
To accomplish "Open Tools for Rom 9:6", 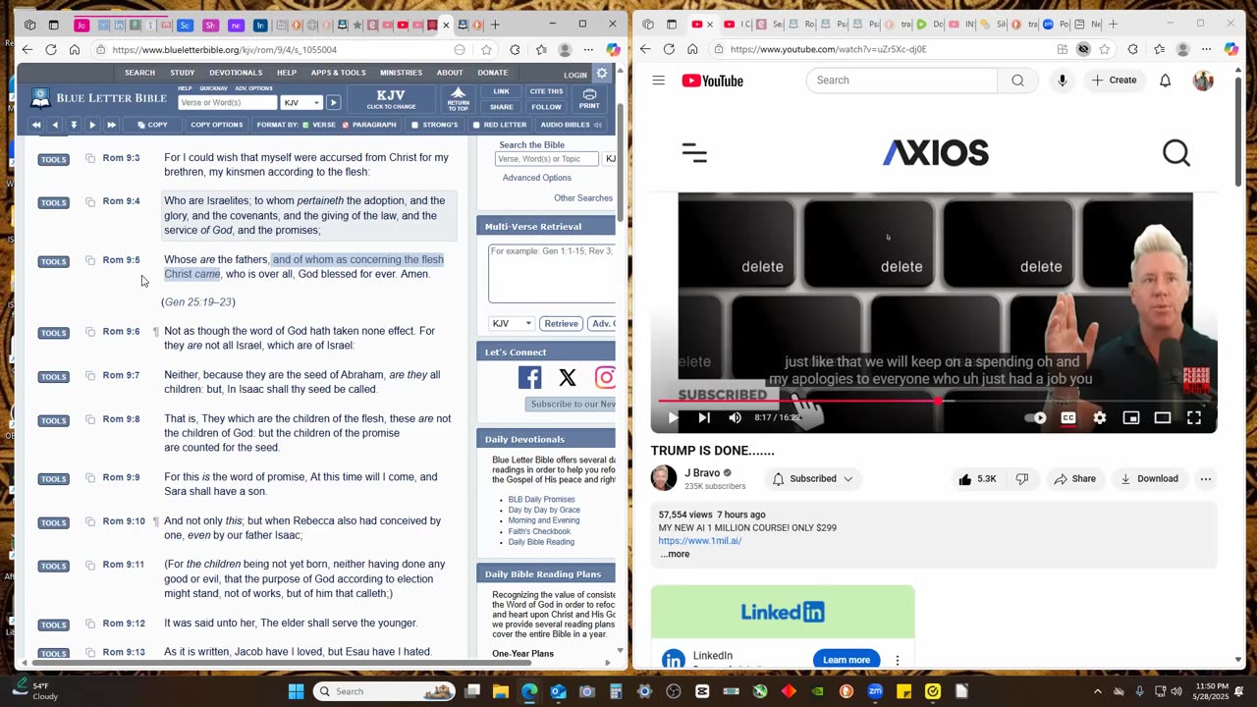I will pos(53,333).
